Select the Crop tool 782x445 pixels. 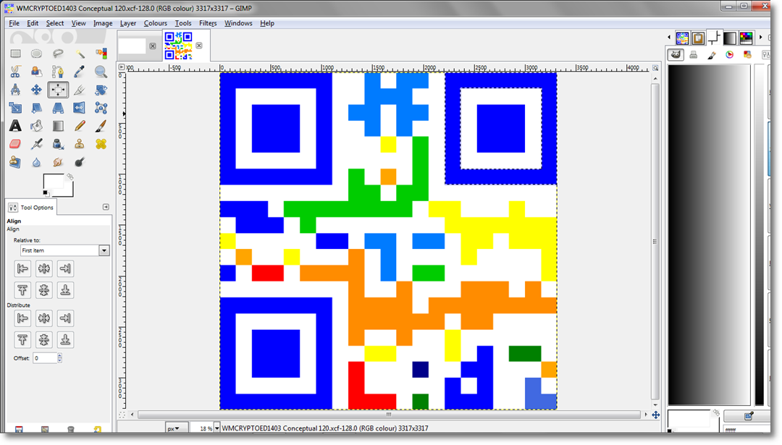(x=80, y=90)
